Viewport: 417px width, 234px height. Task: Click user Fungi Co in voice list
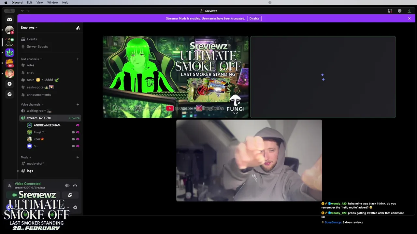click(39, 132)
